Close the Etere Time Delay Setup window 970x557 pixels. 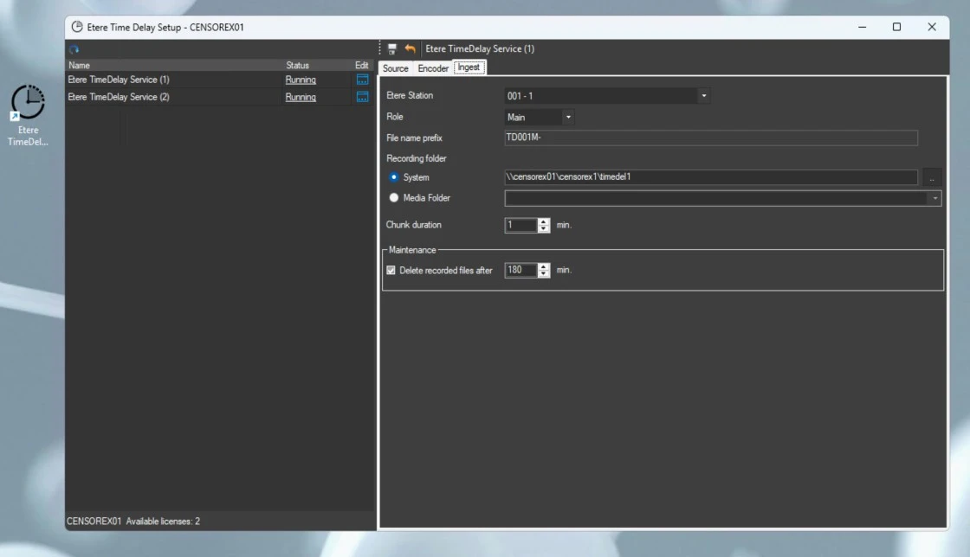tap(932, 27)
